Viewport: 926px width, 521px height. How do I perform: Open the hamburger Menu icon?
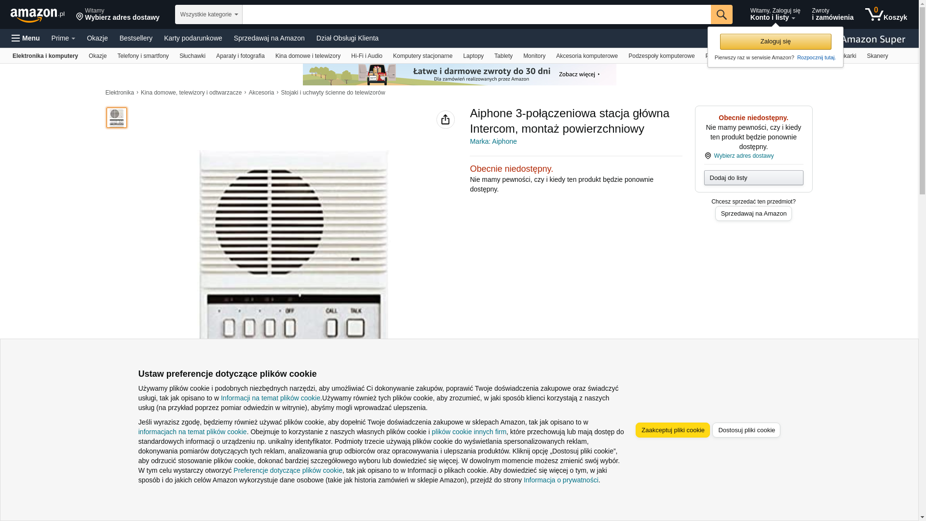[x=26, y=38]
